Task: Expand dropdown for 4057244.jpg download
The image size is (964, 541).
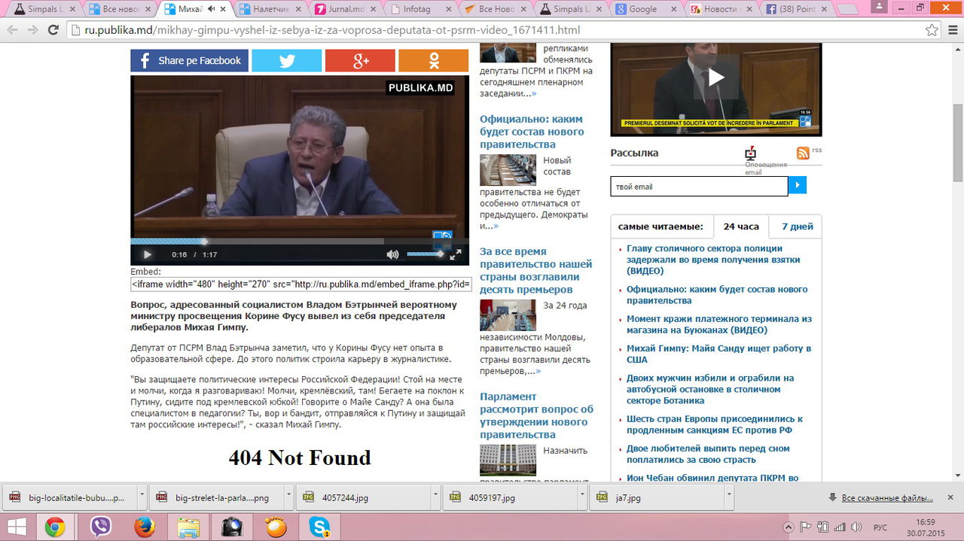Action: pos(435,497)
